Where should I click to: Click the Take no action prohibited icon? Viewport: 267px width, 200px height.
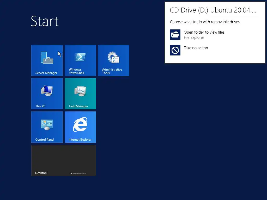pyautogui.click(x=175, y=50)
